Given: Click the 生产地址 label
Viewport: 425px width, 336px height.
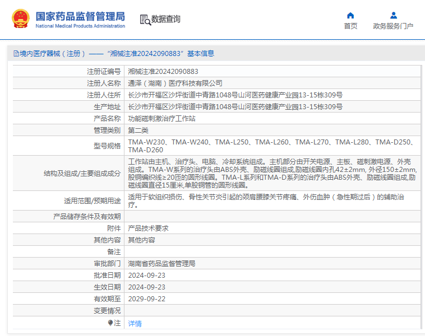Looking at the screenshot, I should point(107,106).
